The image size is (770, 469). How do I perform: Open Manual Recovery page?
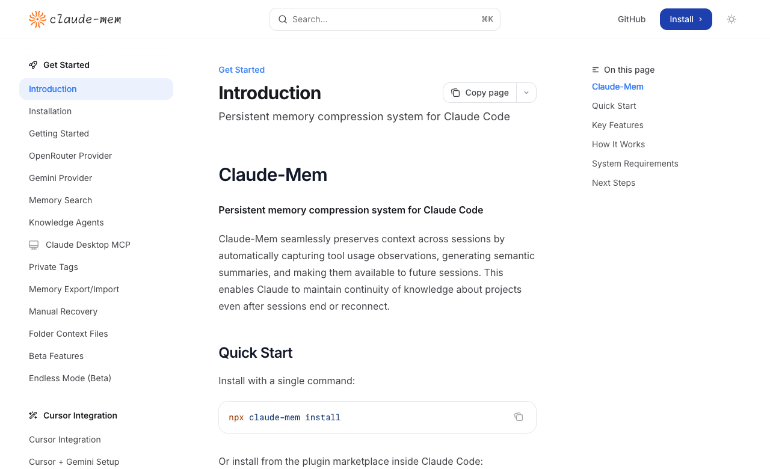tap(96, 311)
